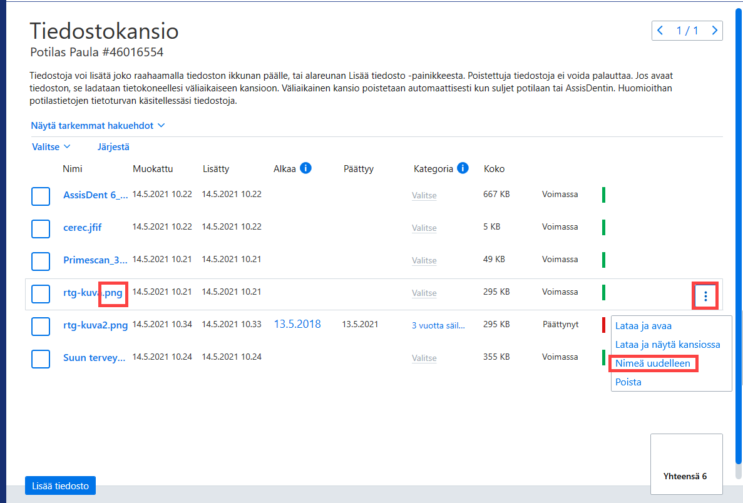Choose Poista from the context menu
Image resolution: width=743 pixels, height=503 pixels.
point(628,382)
